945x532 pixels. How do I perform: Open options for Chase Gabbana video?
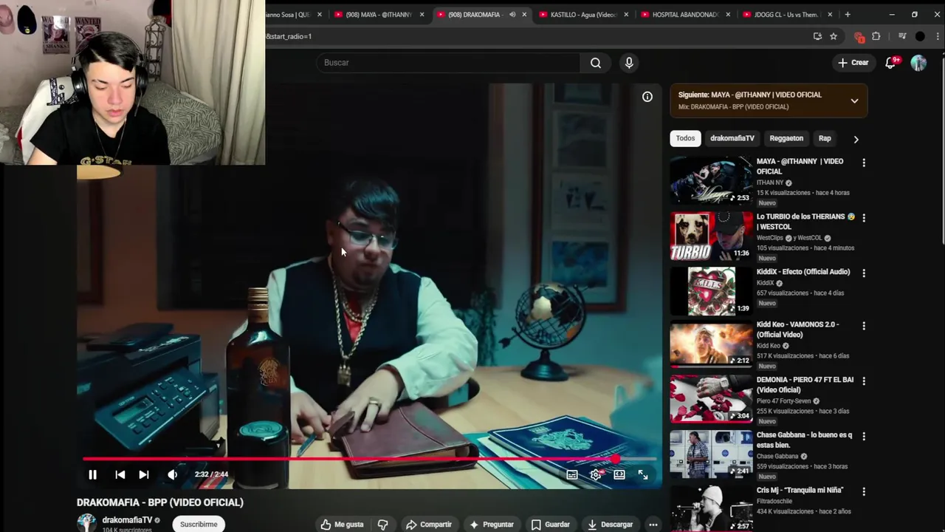click(x=864, y=437)
